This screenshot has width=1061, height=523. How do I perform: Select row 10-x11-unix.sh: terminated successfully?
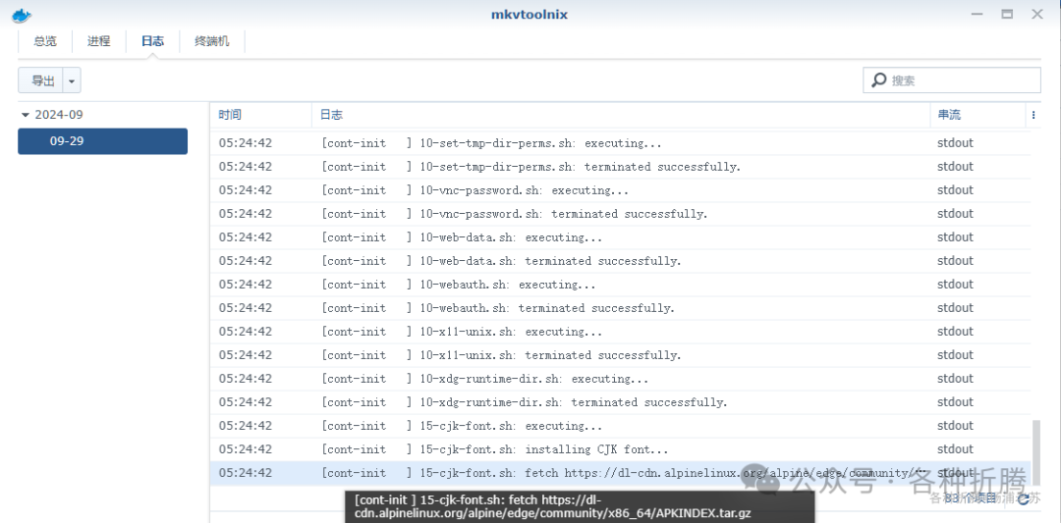[x=620, y=355]
